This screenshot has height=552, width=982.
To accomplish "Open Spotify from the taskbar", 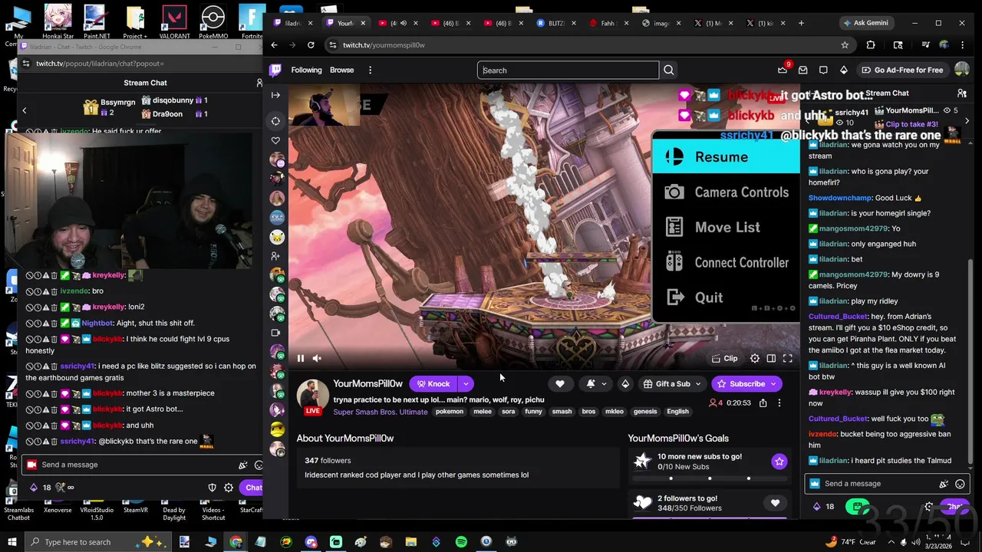I will pos(461,542).
